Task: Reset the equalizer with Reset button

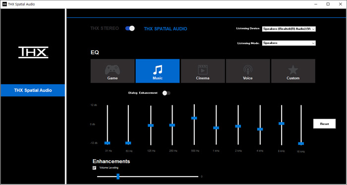Action: [x=324, y=124]
